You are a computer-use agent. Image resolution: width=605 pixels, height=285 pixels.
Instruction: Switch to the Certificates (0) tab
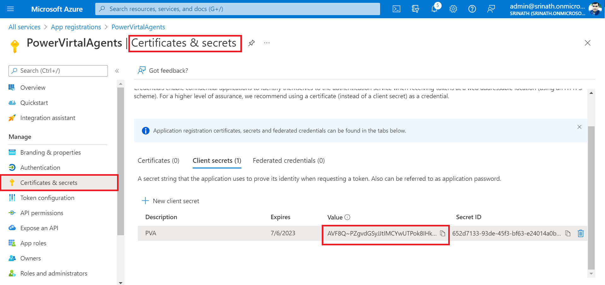pos(158,161)
